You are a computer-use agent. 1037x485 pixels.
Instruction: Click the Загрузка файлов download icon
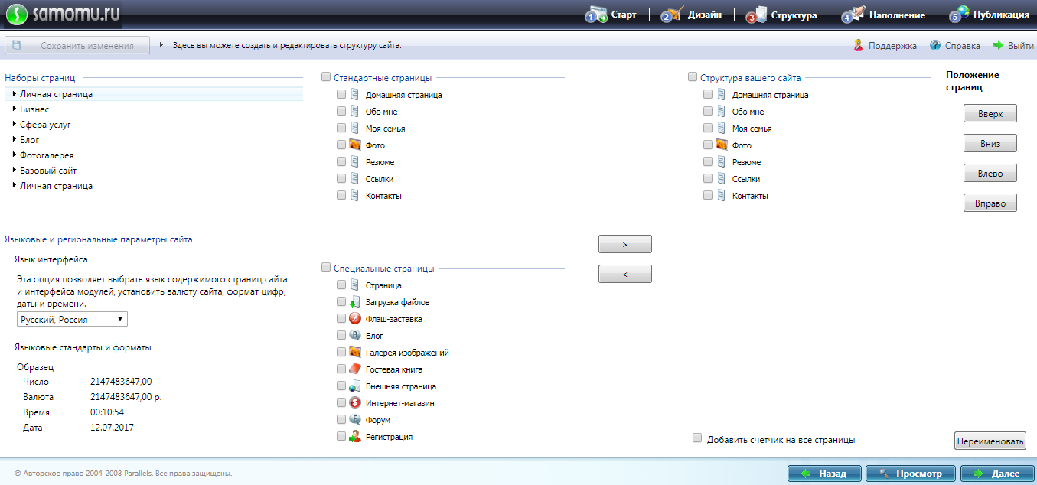click(x=355, y=302)
